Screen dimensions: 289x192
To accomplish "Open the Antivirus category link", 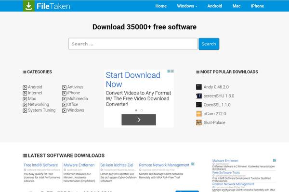I will click(75, 87).
